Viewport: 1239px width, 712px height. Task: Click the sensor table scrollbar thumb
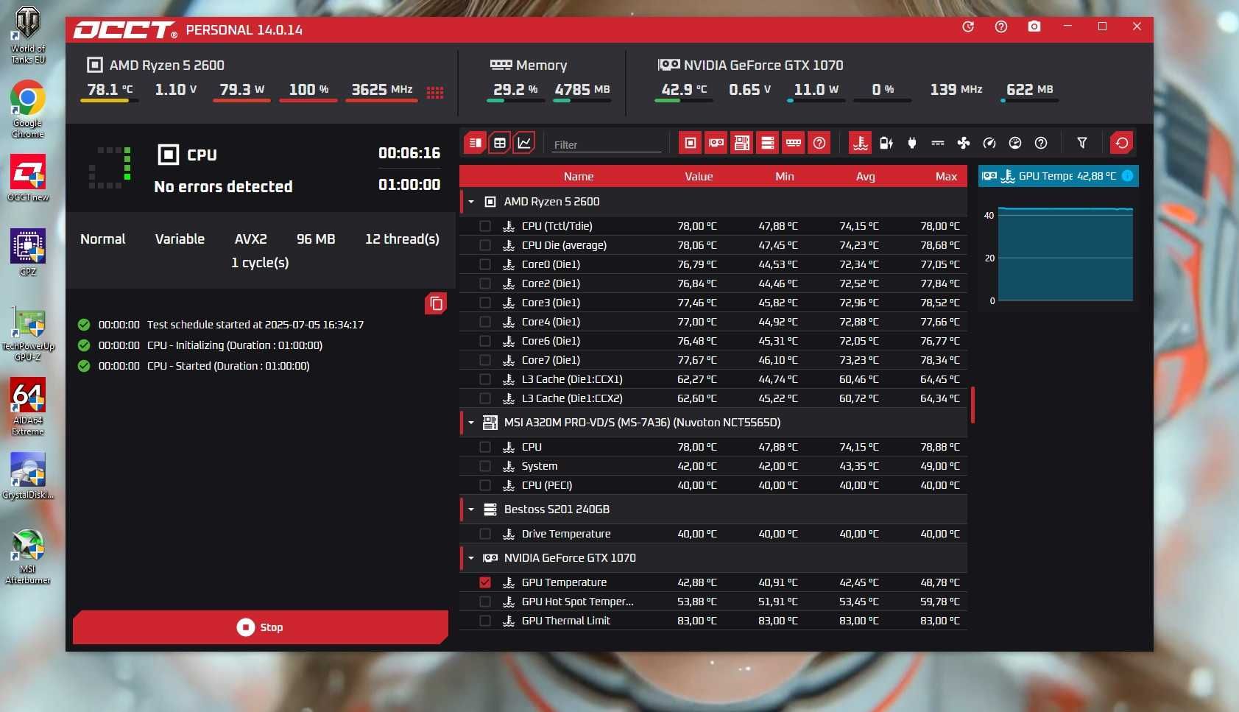tap(973, 405)
